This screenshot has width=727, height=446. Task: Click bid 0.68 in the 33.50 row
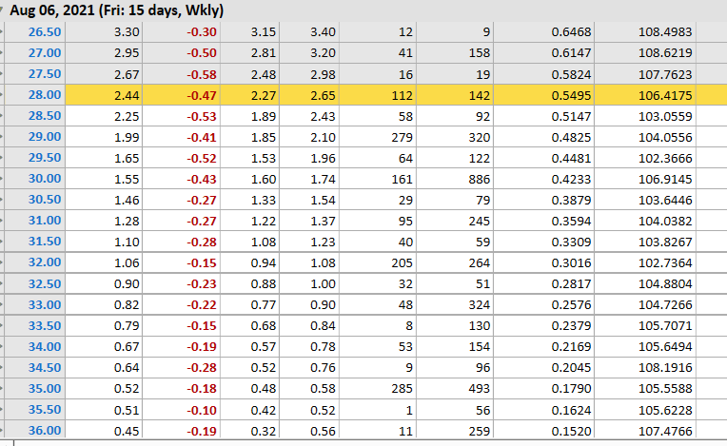[264, 326]
